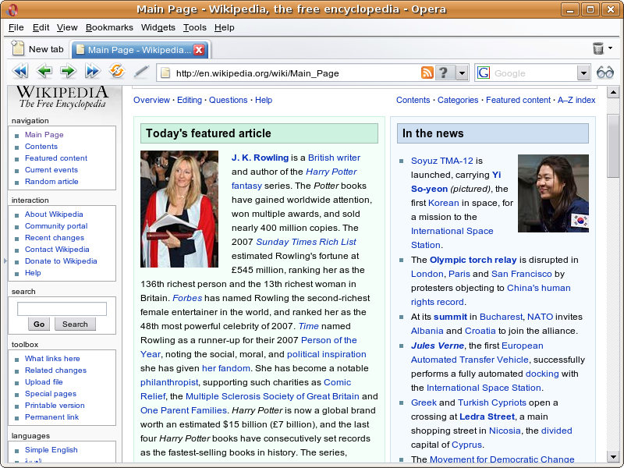Click the Featured content link at top right

point(518,101)
